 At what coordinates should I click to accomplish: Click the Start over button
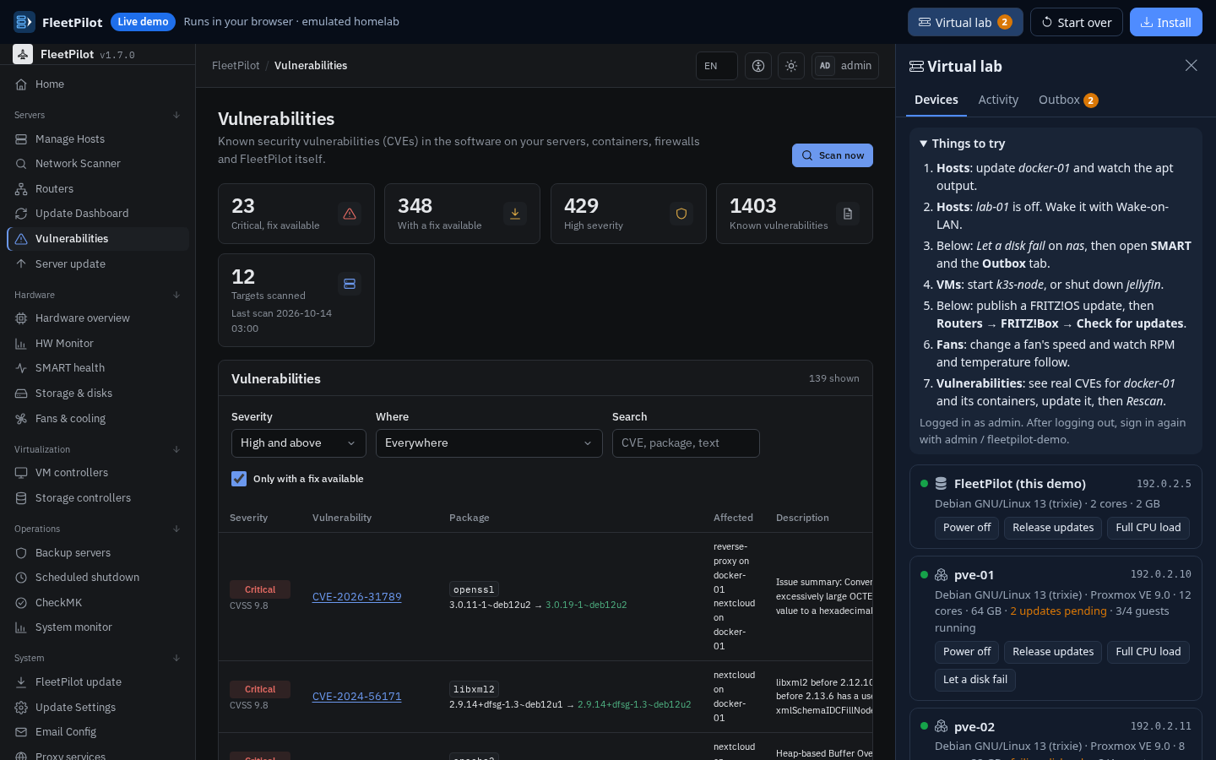click(1077, 22)
